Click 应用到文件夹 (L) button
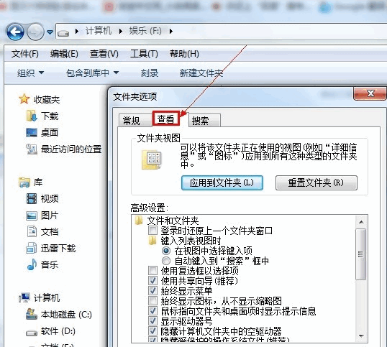 (x=222, y=182)
